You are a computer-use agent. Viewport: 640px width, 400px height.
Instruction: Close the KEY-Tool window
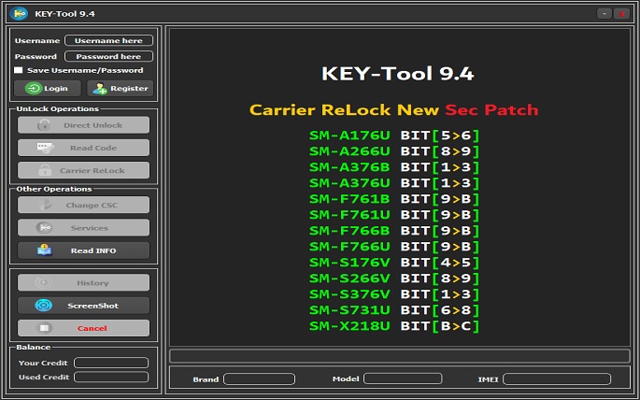621,14
